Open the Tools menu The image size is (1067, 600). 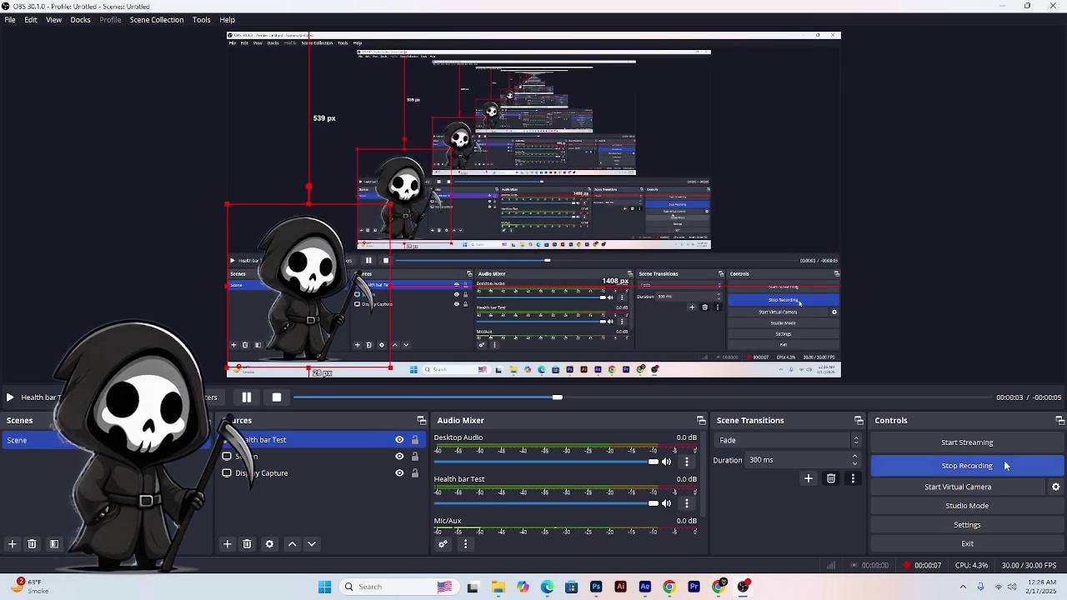[201, 19]
